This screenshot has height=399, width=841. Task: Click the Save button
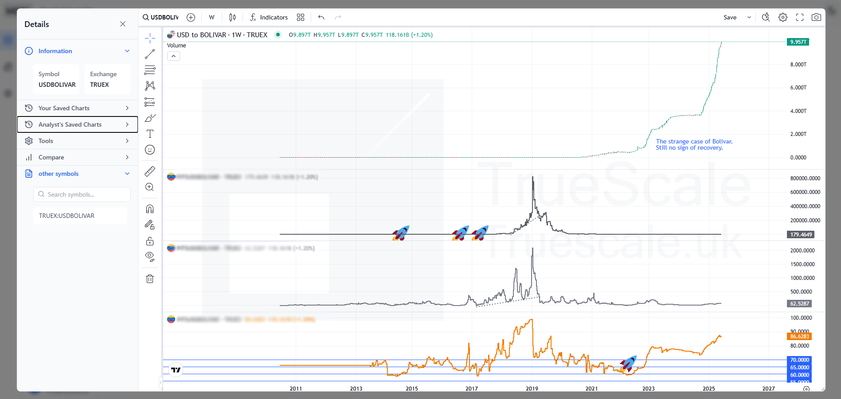pos(730,17)
